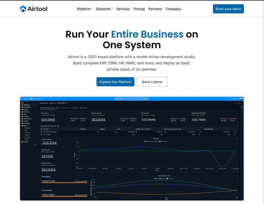The image size is (264, 204).
Task: Click 330.74K€ operating profit value
Action: point(198,120)
